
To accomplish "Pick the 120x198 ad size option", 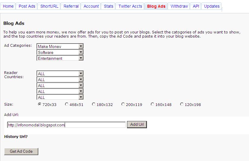I will point(182,104).
